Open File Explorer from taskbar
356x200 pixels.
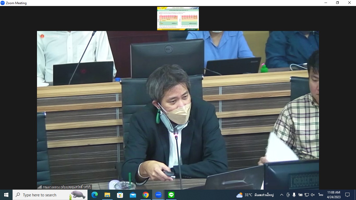107,195
